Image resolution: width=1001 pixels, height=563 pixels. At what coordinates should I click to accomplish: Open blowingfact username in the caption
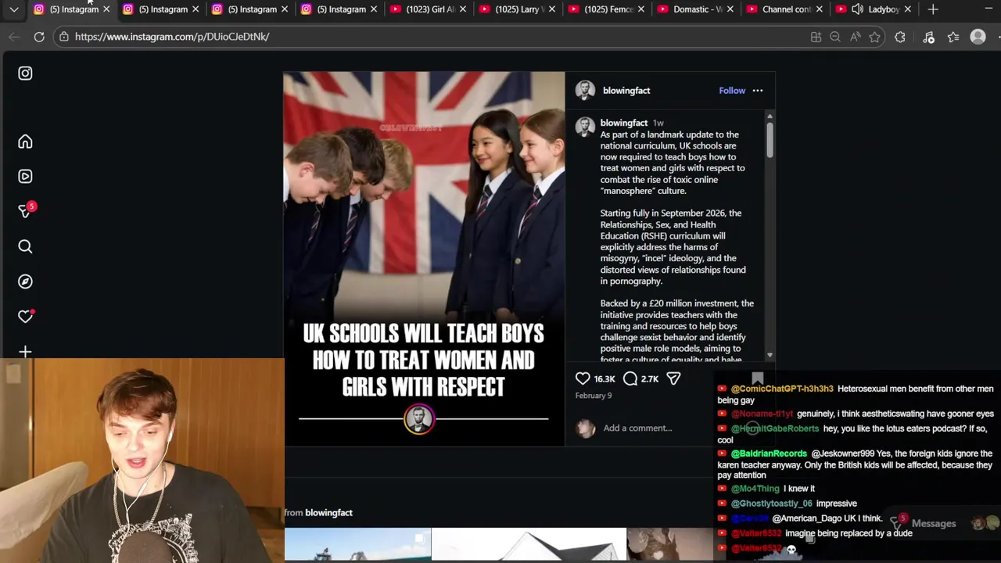coord(623,123)
